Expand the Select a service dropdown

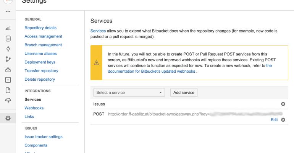pyautogui.click(x=129, y=93)
